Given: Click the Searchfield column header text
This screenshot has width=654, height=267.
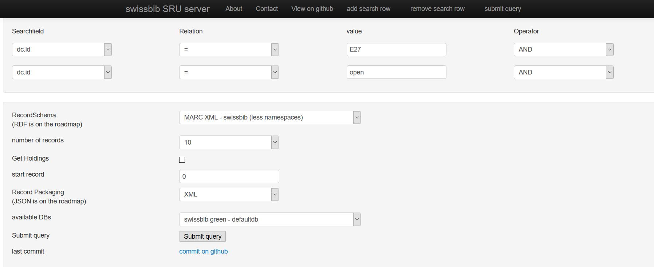Looking at the screenshot, I should click(x=28, y=31).
